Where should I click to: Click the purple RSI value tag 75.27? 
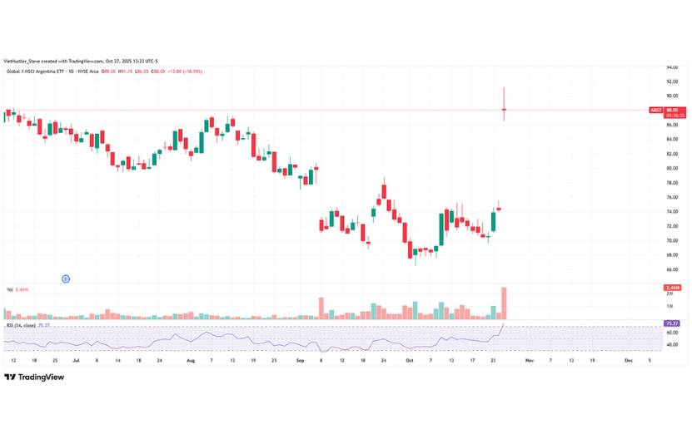click(673, 323)
